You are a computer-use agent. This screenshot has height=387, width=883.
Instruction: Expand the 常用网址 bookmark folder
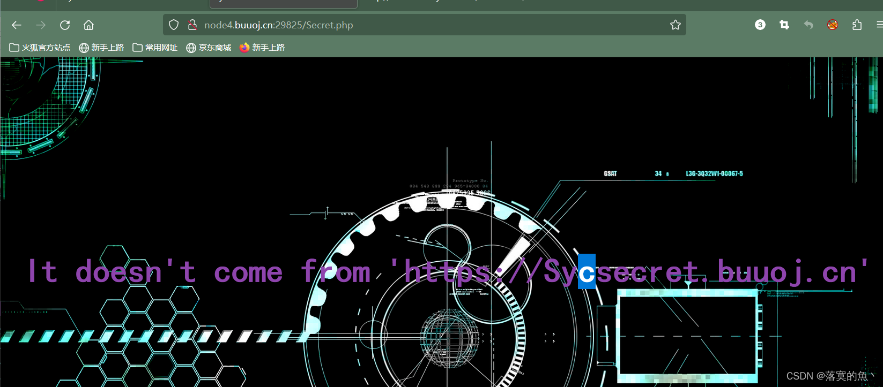coord(155,48)
